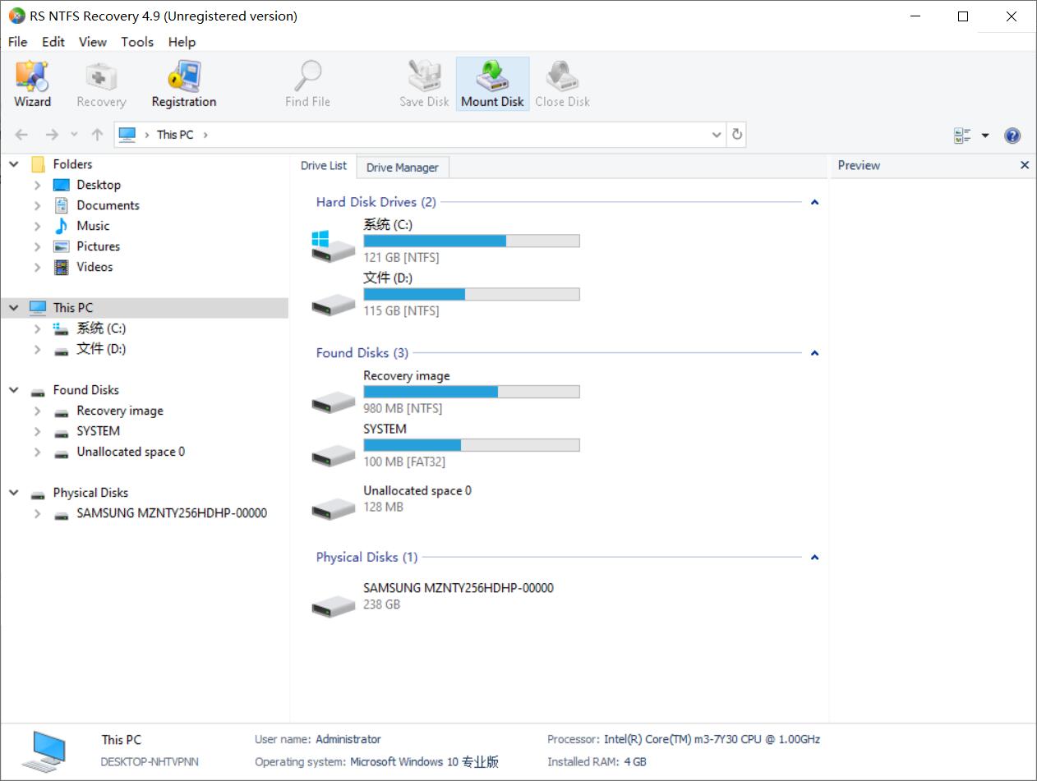Viewport: 1037px width, 781px height.
Task: Go back with the left arrow
Action: click(x=22, y=135)
